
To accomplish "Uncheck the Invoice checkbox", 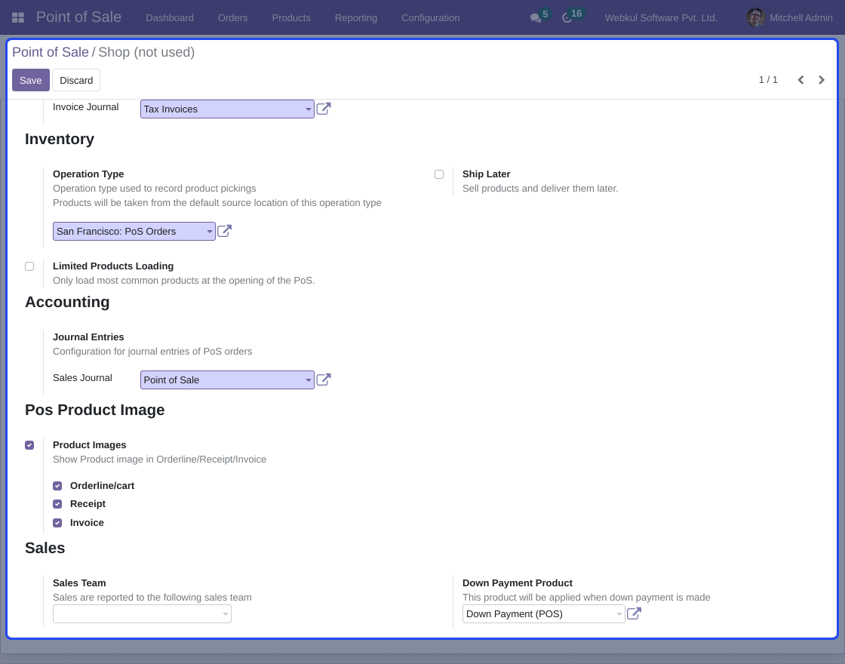I will 57,523.
